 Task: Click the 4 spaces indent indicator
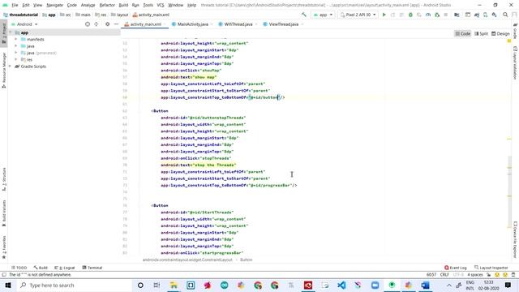tap(475, 275)
